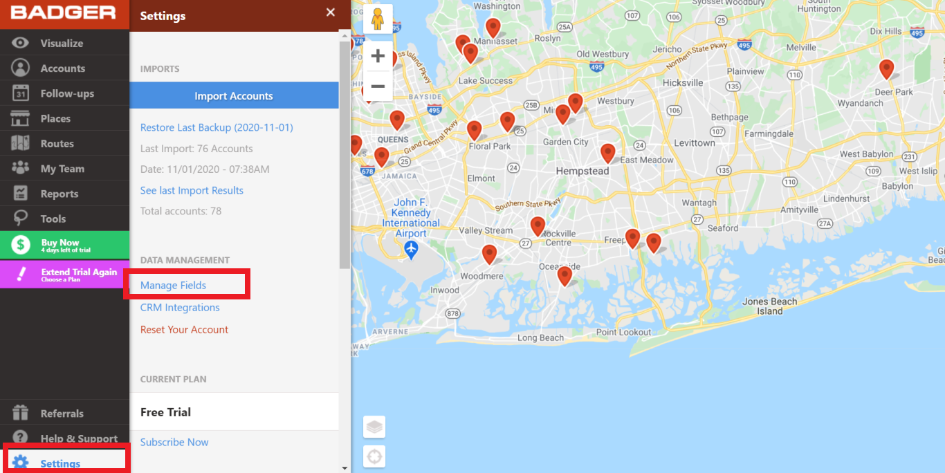Open the map layers button
Screen dimensions: 945x473
(374, 427)
